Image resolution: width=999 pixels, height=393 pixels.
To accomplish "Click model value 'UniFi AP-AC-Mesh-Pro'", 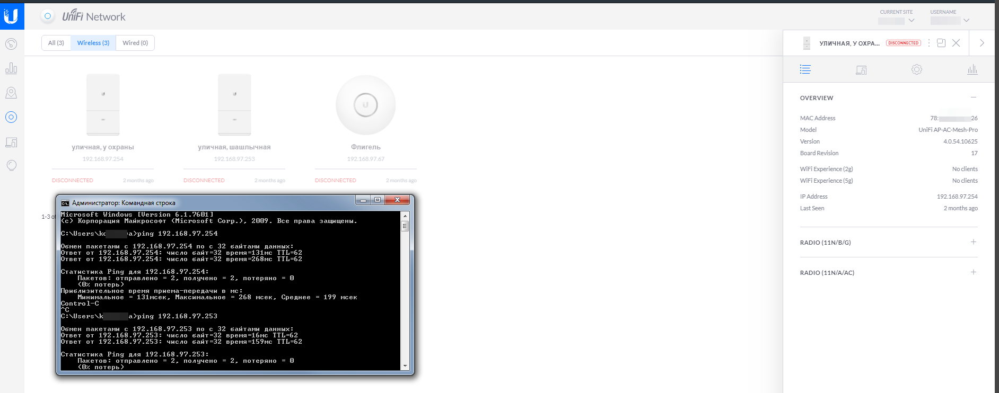I will 948,130.
